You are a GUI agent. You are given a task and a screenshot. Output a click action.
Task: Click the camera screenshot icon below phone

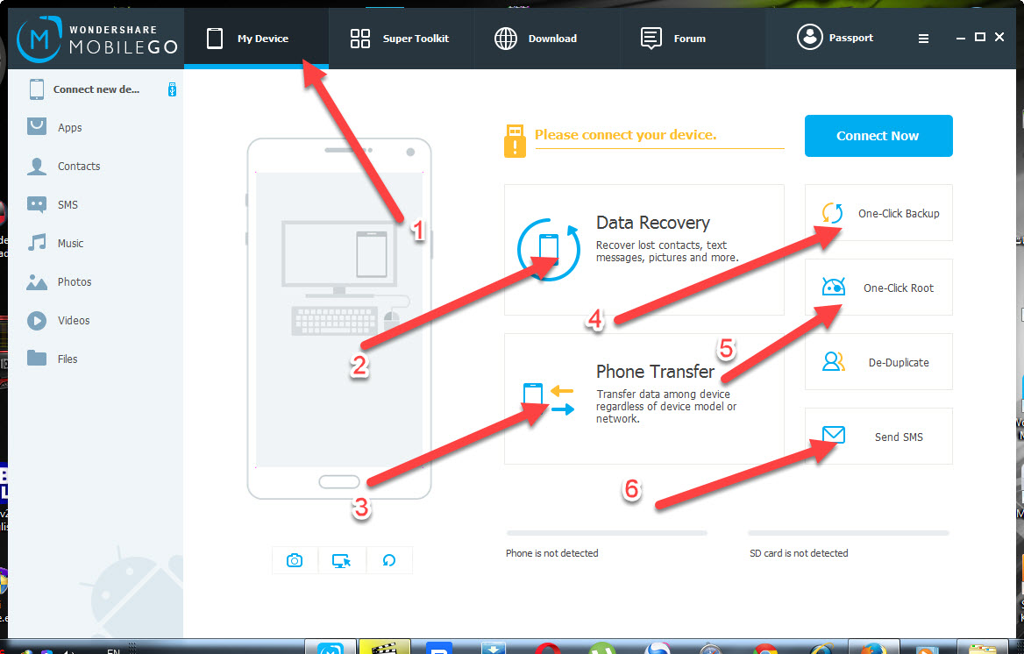point(295,560)
